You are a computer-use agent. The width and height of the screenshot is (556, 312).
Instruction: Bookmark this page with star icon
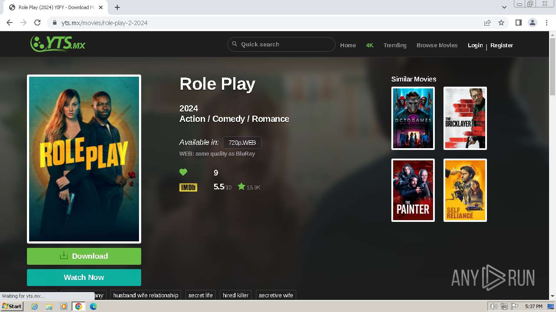501,23
